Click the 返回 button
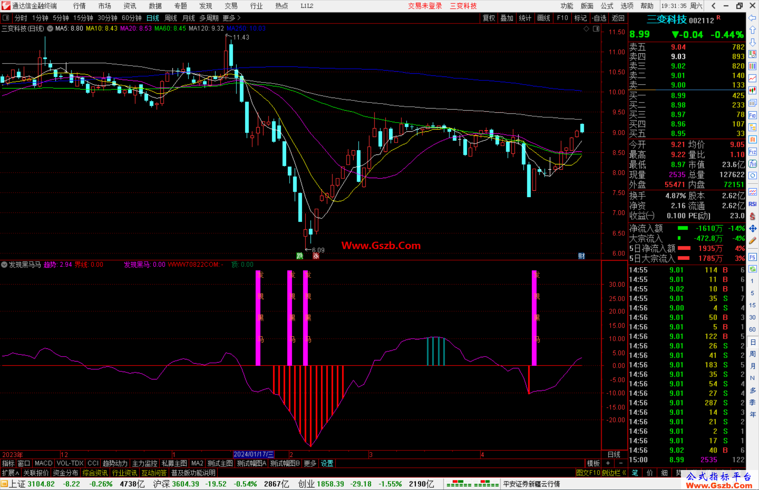Image resolution: width=759 pixels, height=490 pixels. [618, 18]
